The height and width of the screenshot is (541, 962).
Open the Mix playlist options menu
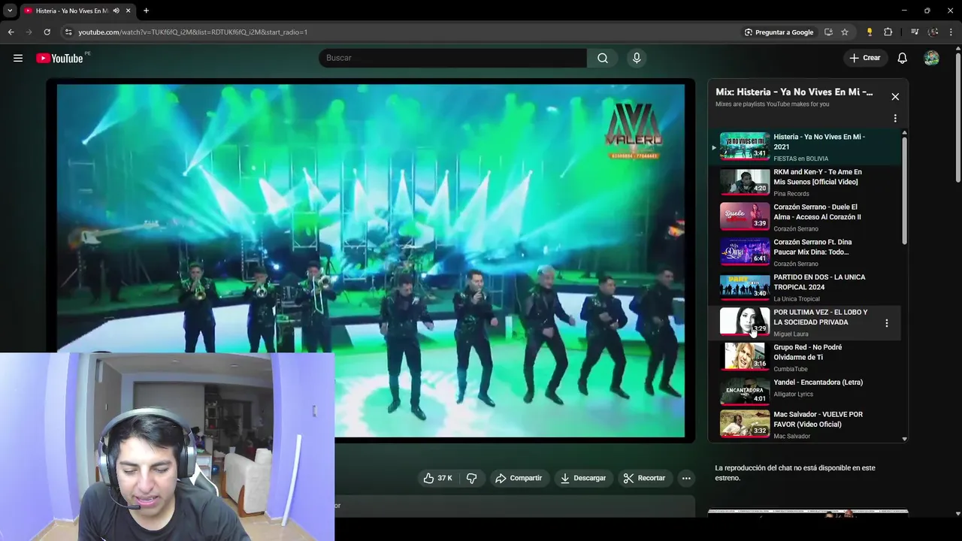895,118
